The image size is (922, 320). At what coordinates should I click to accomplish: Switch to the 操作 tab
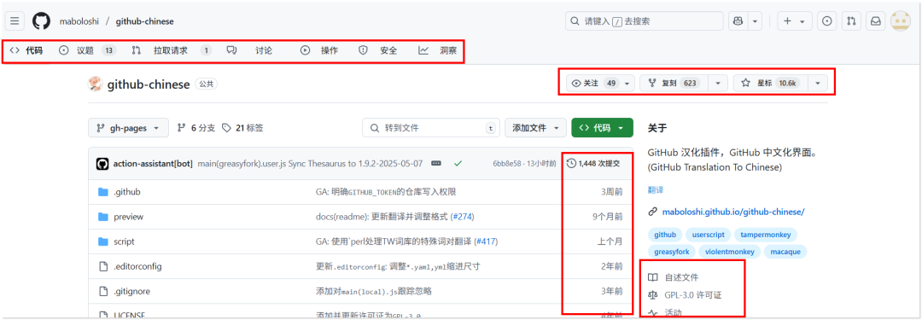pyautogui.click(x=319, y=50)
